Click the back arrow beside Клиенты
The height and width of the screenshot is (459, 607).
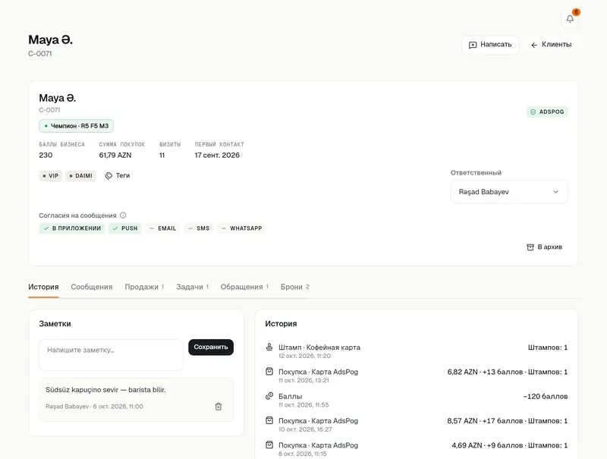pos(534,45)
